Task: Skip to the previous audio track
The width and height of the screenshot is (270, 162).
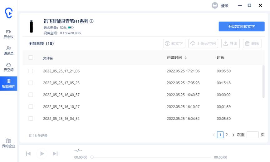Action: tap(28, 153)
